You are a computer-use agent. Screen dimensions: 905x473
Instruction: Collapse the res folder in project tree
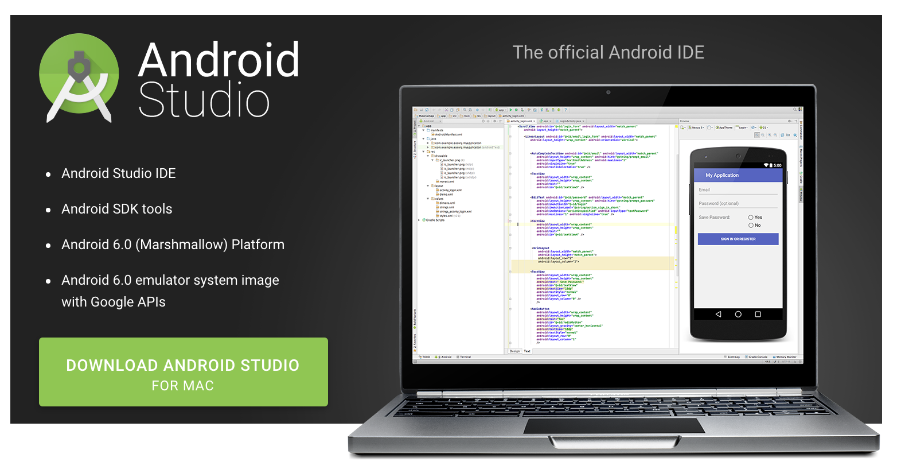pyautogui.click(x=424, y=152)
